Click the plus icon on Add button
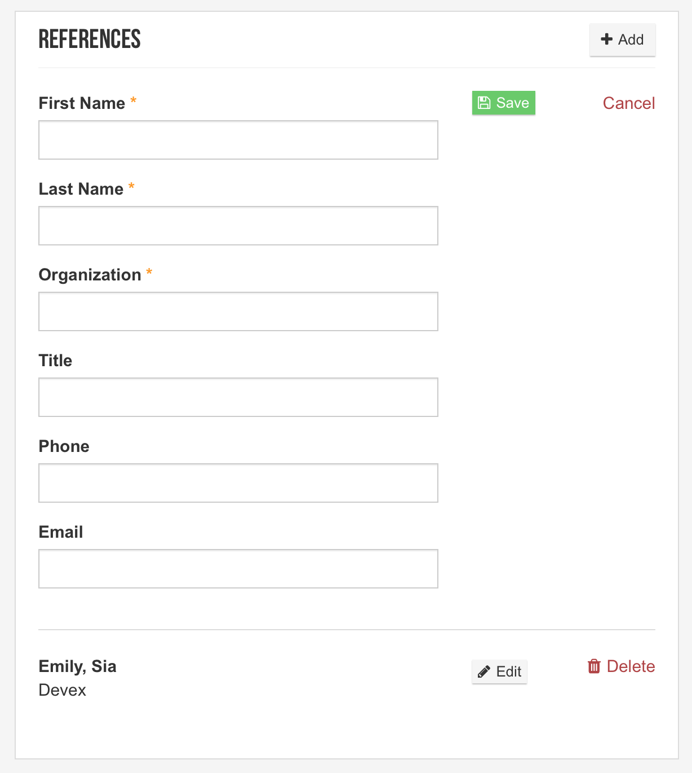Image resolution: width=692 pixels, height=773 pixels. [607, 39]
